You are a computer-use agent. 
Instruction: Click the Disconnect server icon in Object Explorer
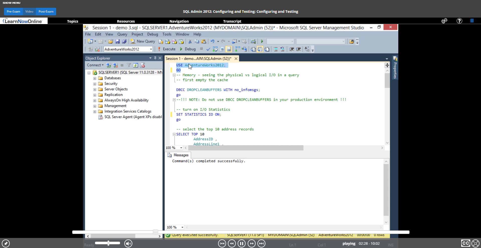click(x=115, y=65)
